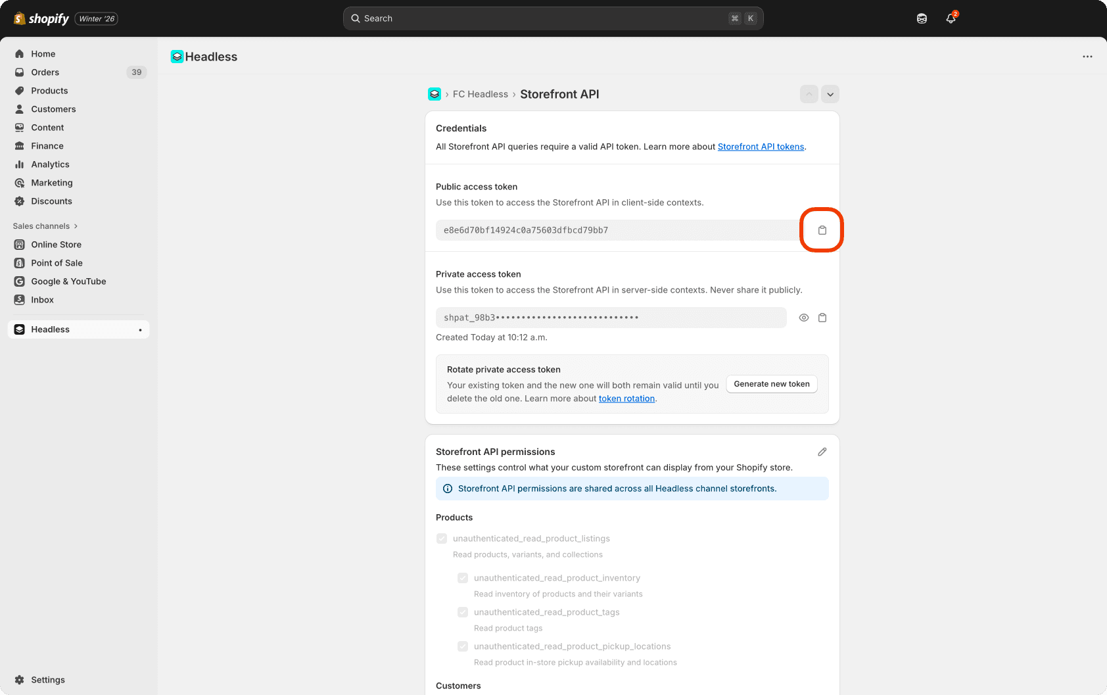Navigate to FC Headless breadcrumb

coord(480,94)
